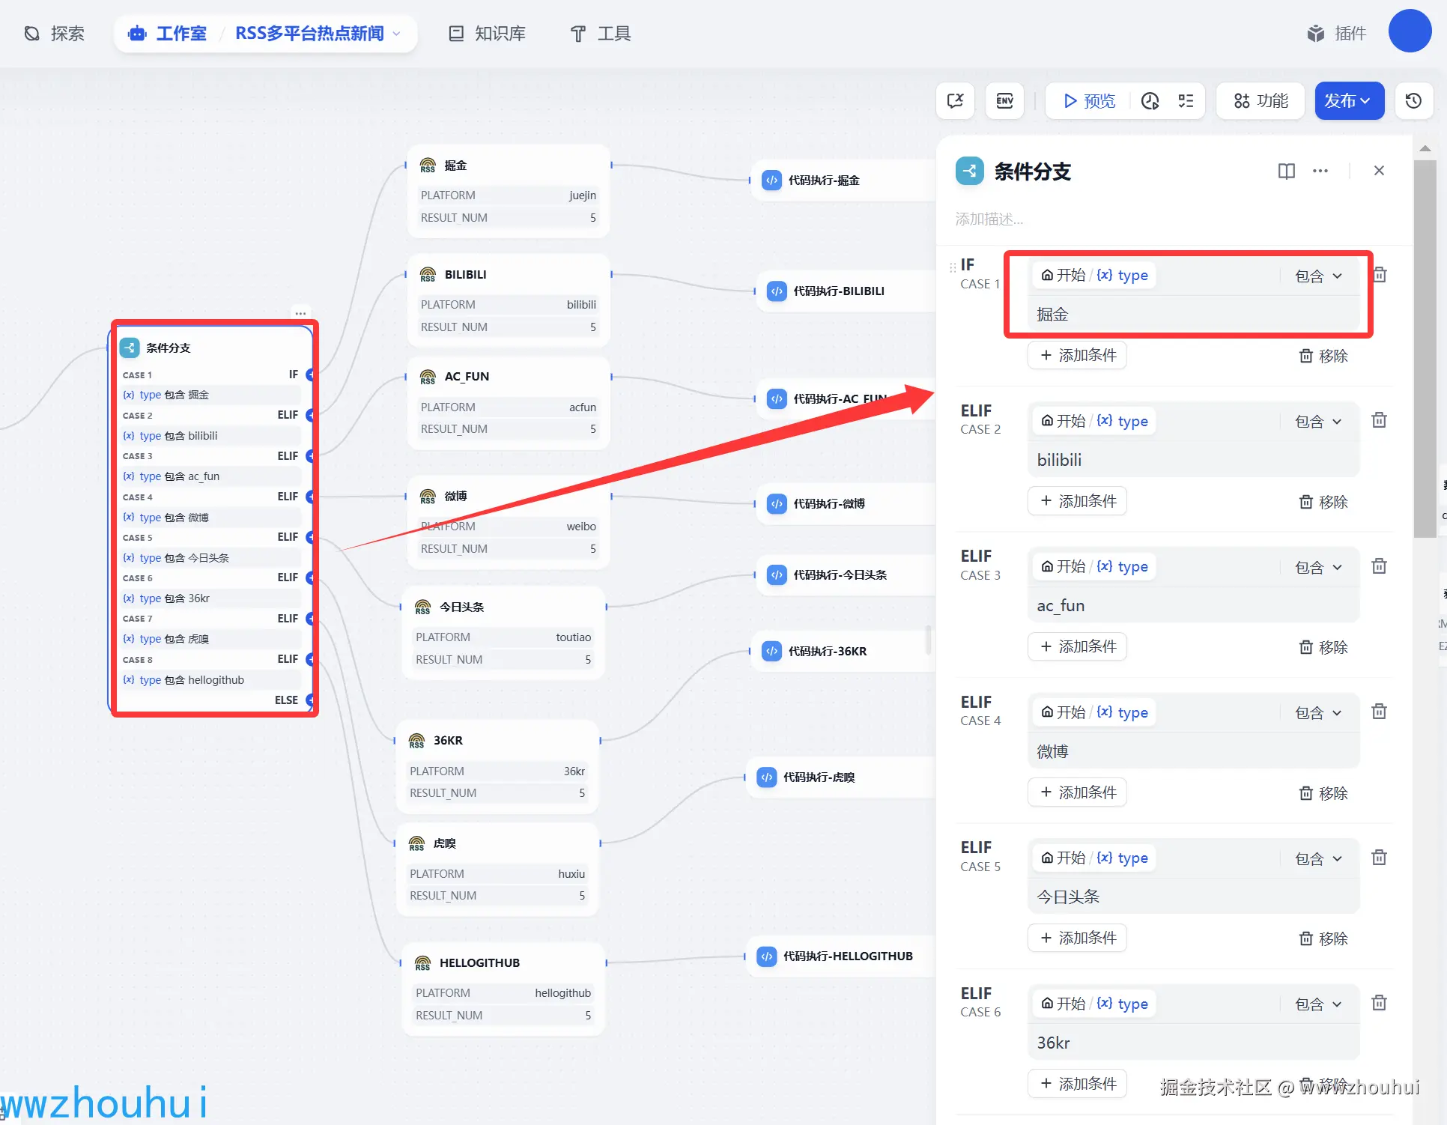Expand the 包含 operator dropdown for CASE 1
Screen dimensions: 1447x1125
(1318, 276)
